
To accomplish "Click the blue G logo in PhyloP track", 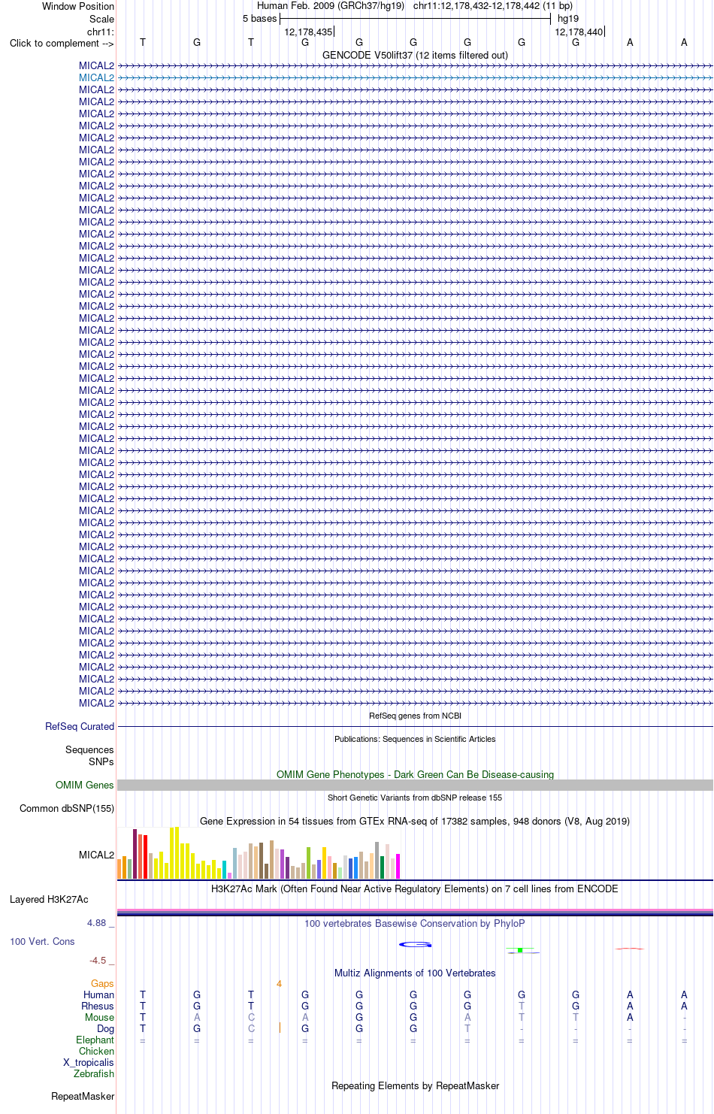I will [x=415, y=944].
